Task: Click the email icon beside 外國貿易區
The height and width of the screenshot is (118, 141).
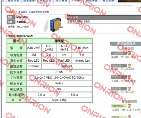Action: pos(129,106)
